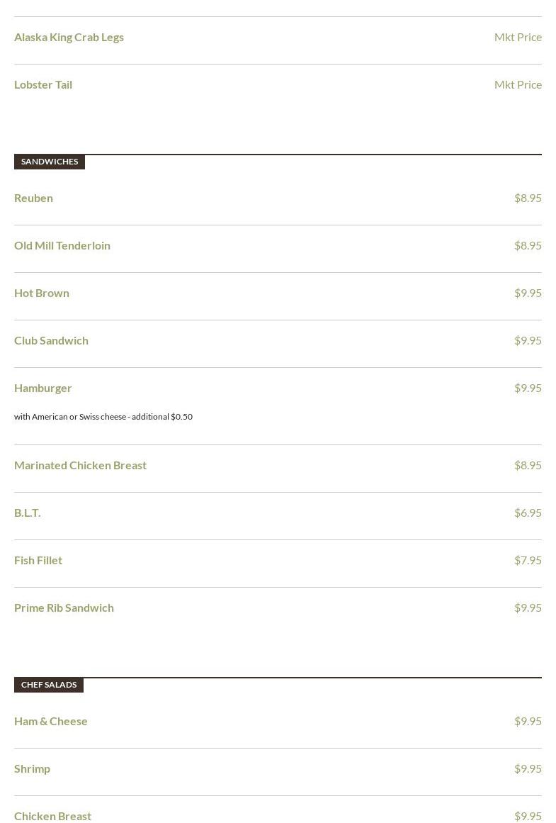Click the Shrimp chef salad
This screenshot has width=556, height=823.
pos(32,769)
